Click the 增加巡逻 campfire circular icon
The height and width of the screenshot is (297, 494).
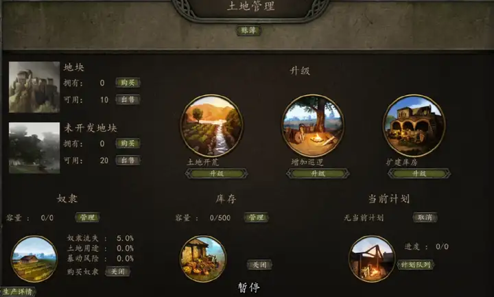[x=313, y=126]
